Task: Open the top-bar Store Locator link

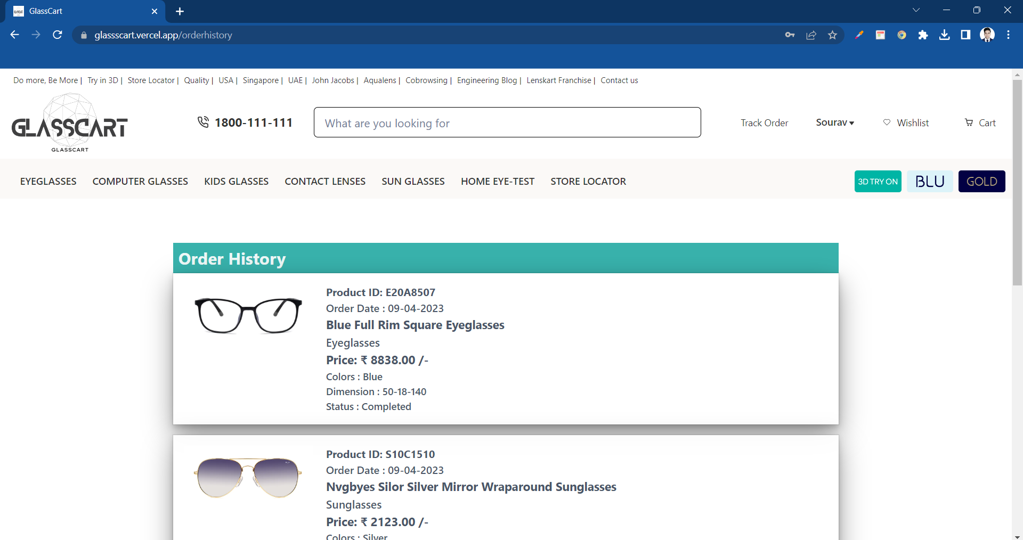Action: pyautogui.click(x=151, y=80)
